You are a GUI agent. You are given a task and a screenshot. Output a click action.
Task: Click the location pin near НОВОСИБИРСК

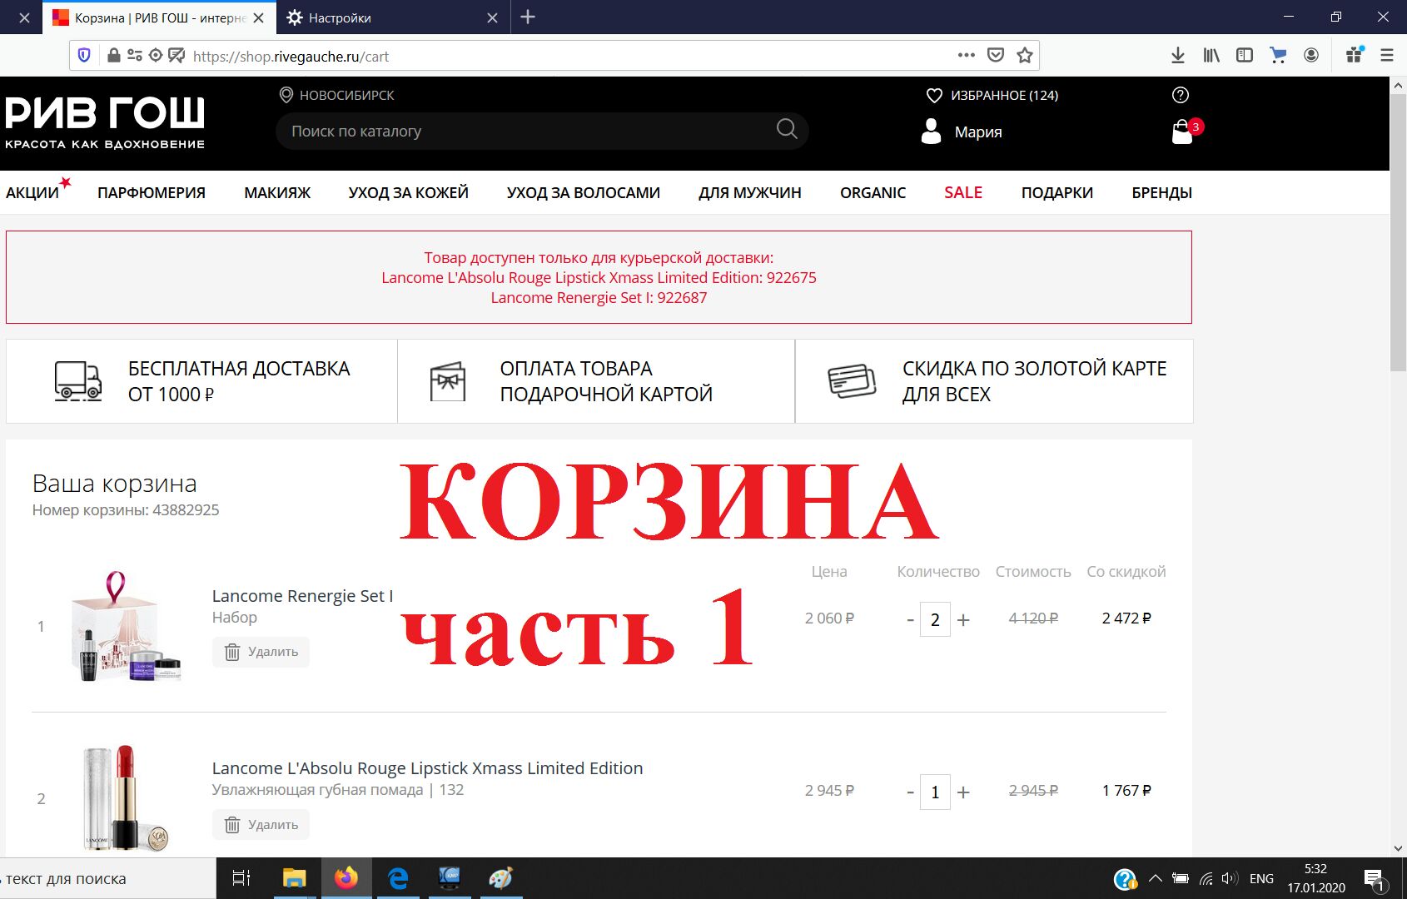pyautogui.click(x=286, y=95)
